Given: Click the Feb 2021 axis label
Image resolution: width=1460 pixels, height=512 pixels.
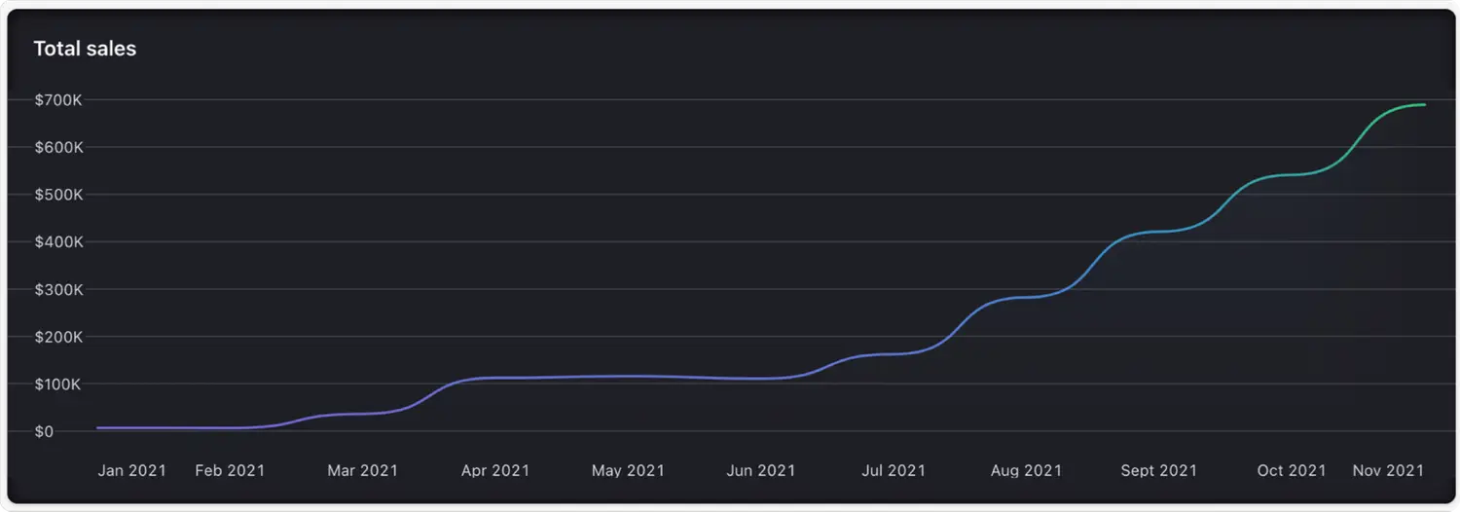Looking at the screenshot, I should click(230, 470).
